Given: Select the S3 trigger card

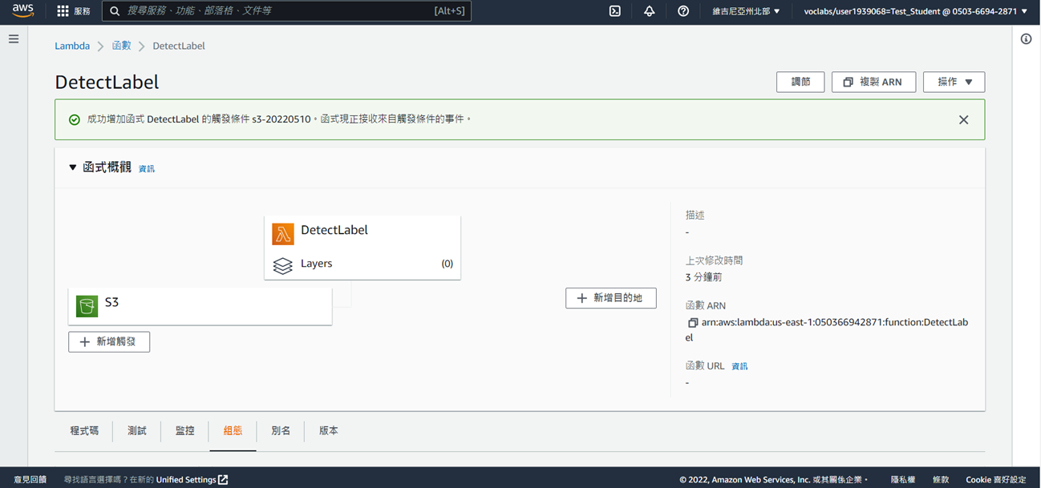Looking at the screenshot, I should coord(200,306).
